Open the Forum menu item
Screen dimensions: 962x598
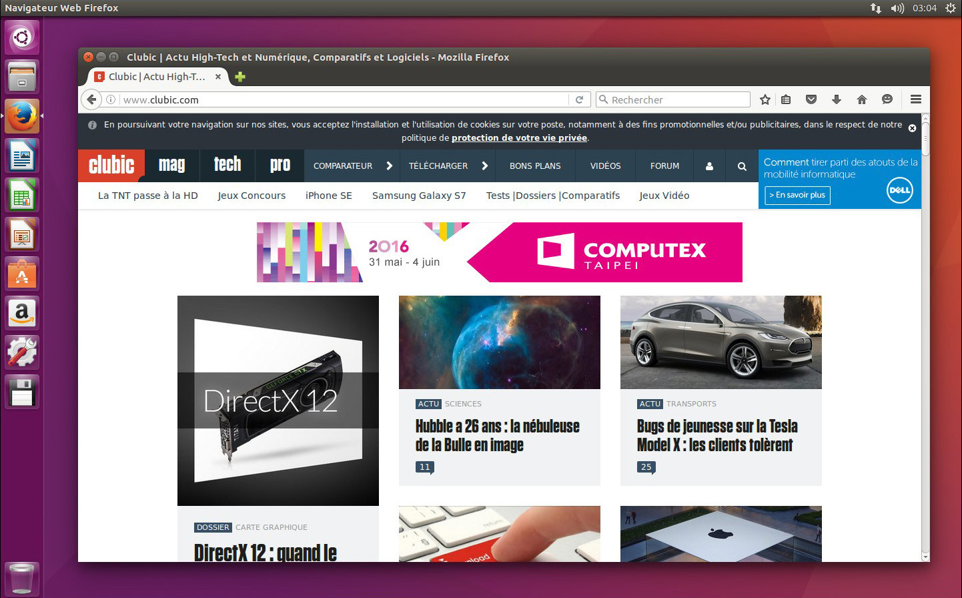[664, 166]
